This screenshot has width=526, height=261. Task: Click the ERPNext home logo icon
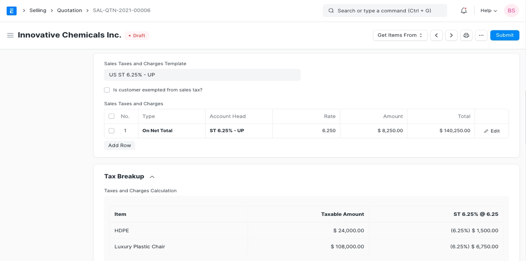[12, 10]
